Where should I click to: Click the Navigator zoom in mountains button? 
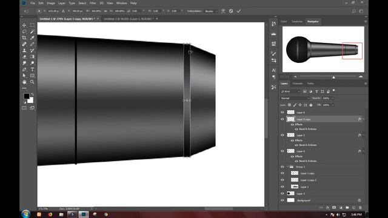[x=361, y=77]
